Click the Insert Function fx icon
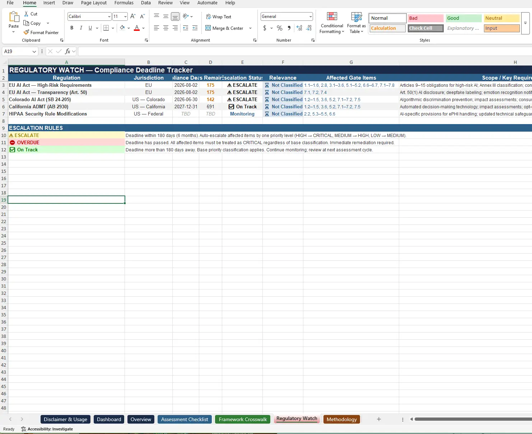 (x=67, y=51)
